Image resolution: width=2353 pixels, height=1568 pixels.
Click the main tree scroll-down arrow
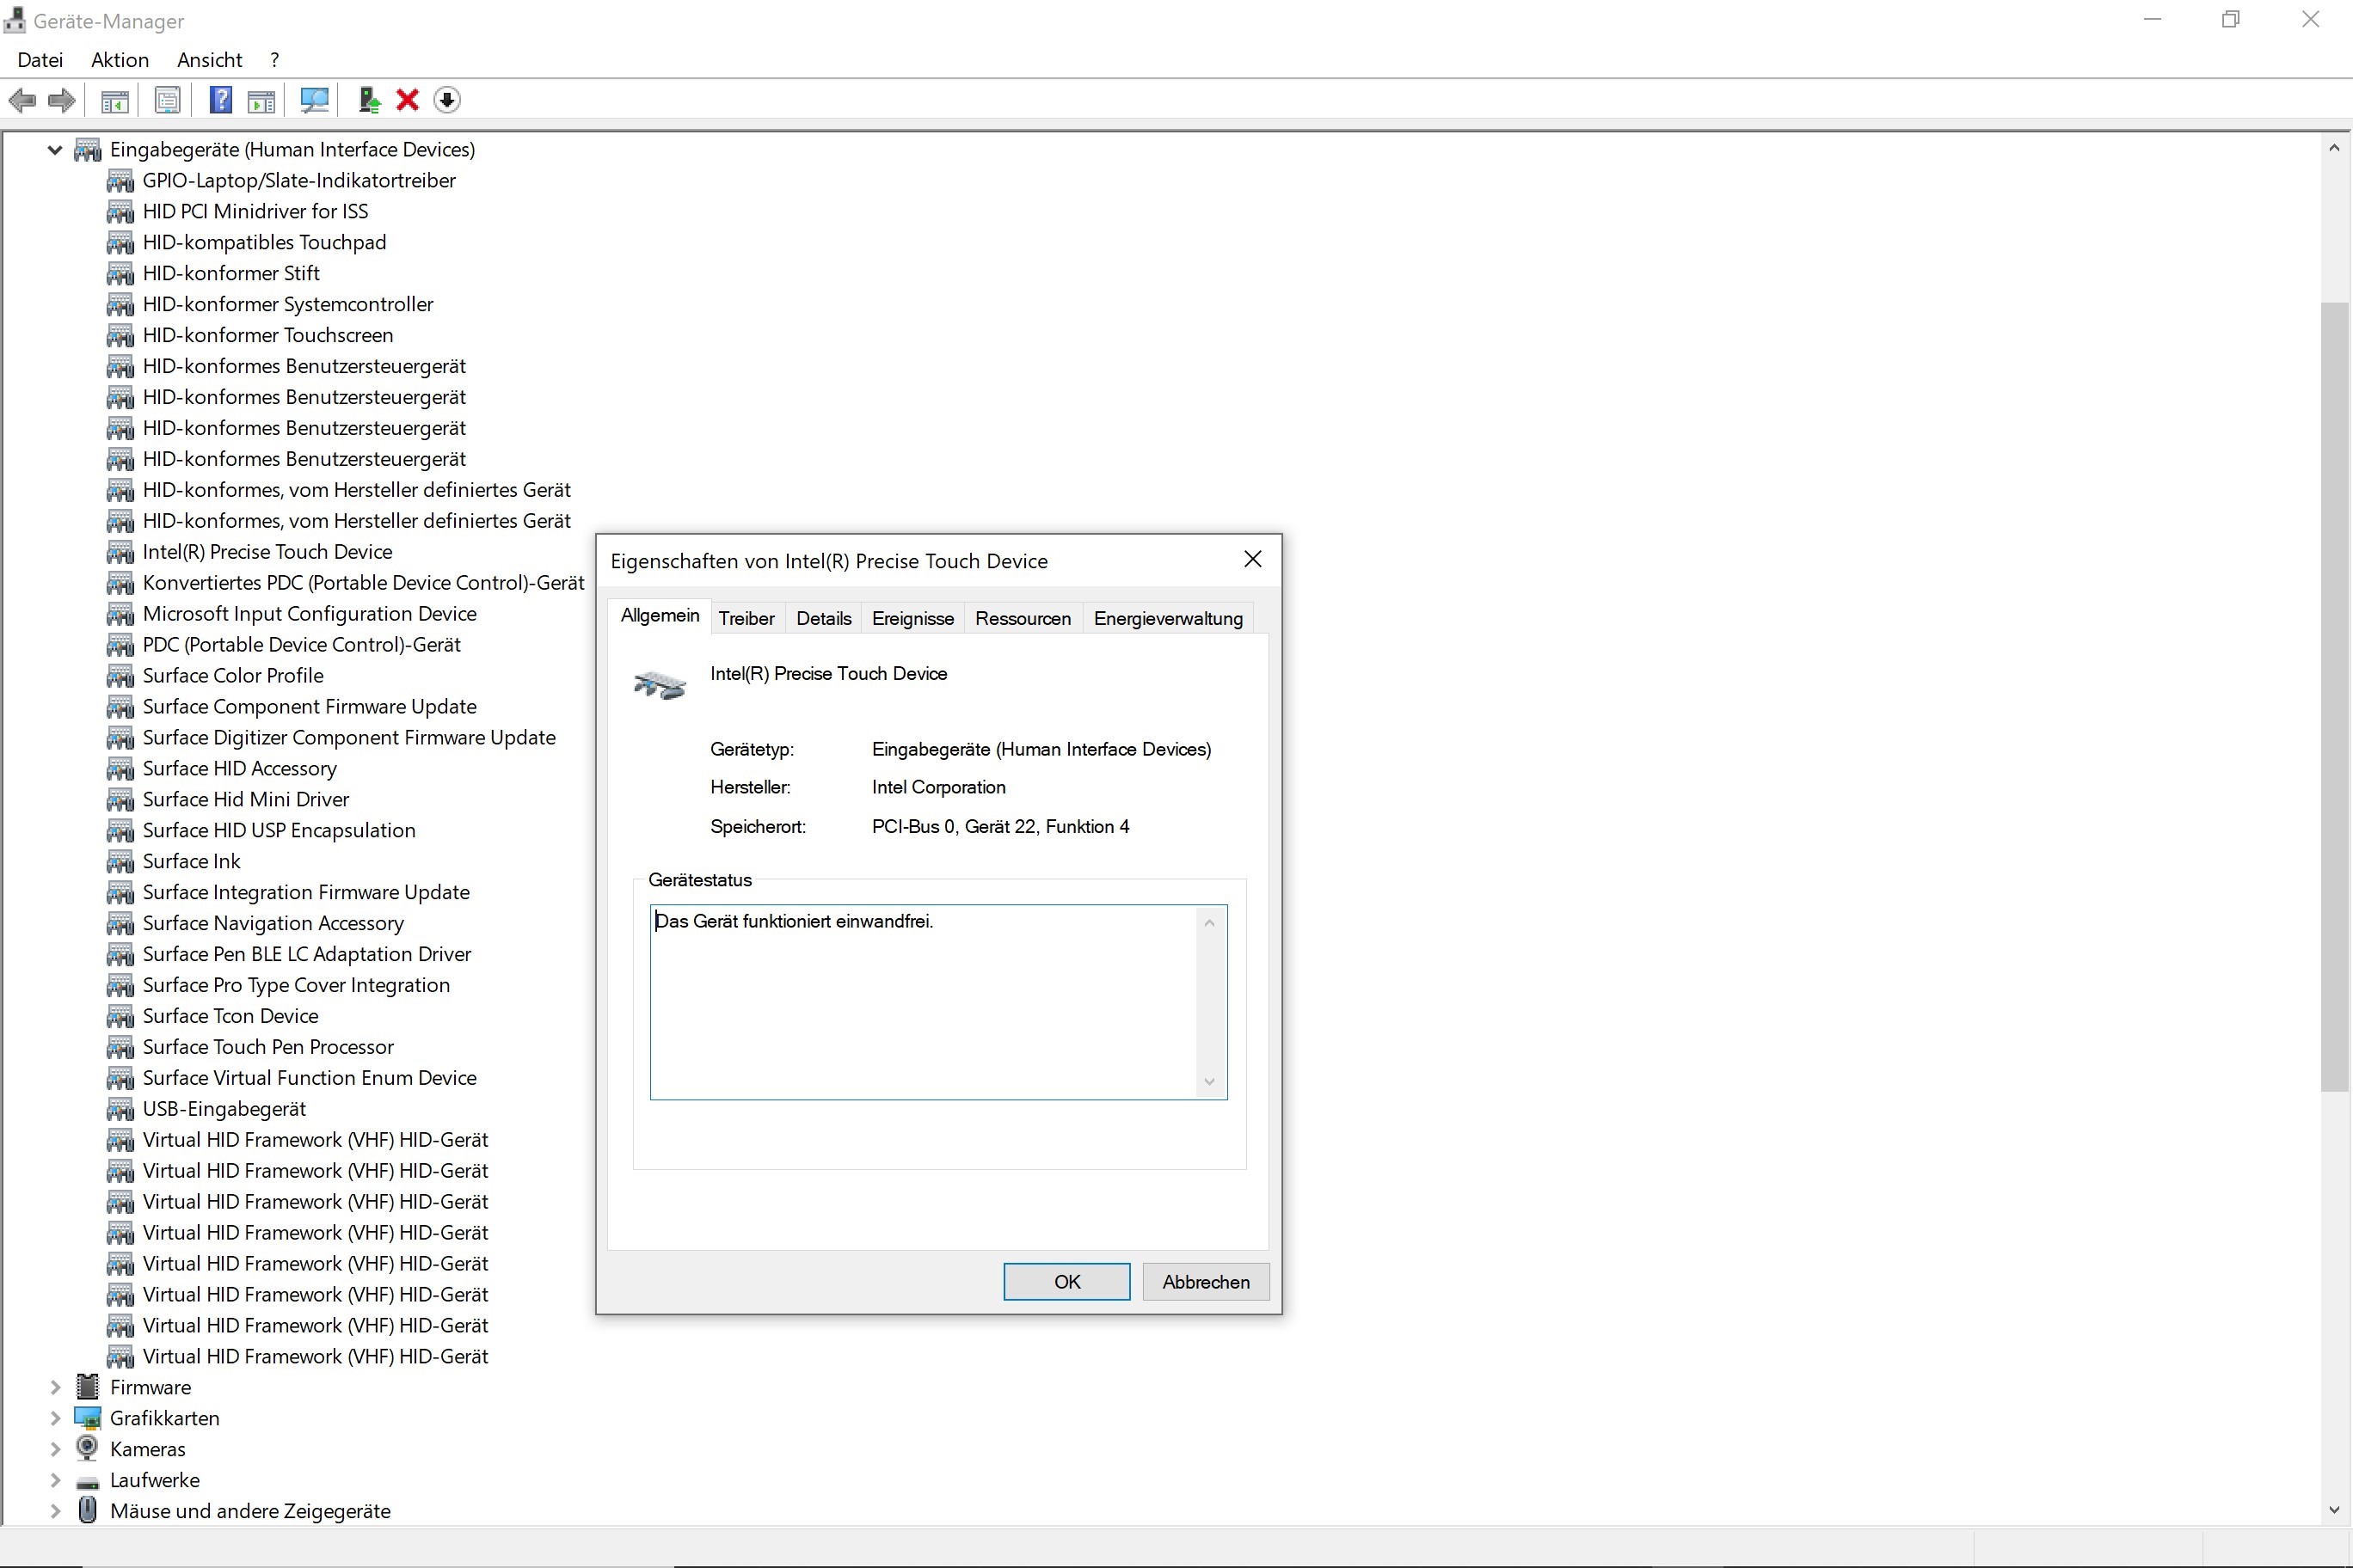point(2333,1509)
